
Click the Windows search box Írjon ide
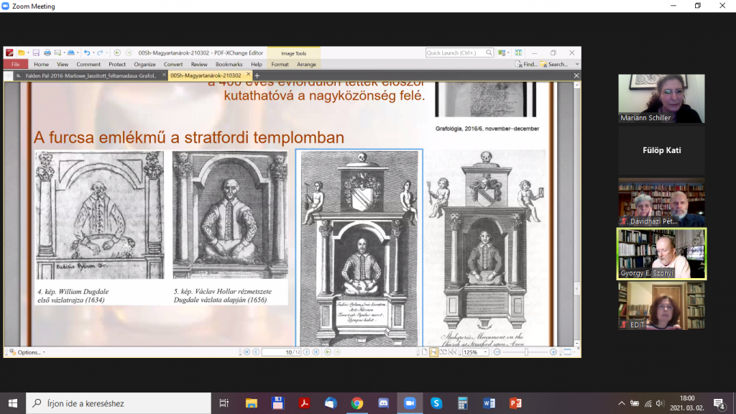coord(119,403)
